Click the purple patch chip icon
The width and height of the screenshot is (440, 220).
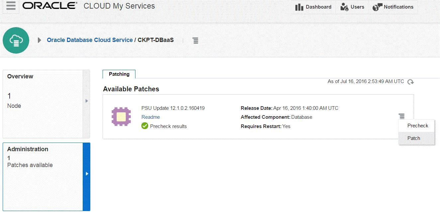[121, 116]
